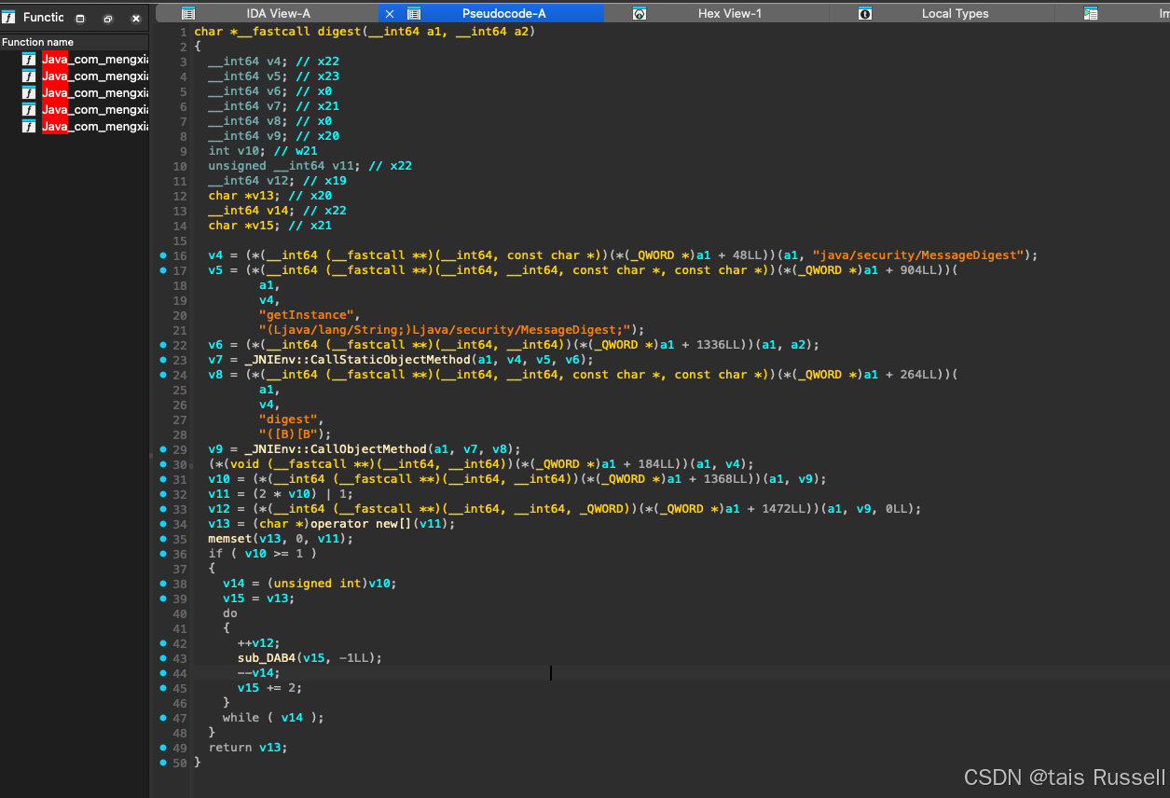Click the "java/security/MessageDigest" string literal

(918, 255)
